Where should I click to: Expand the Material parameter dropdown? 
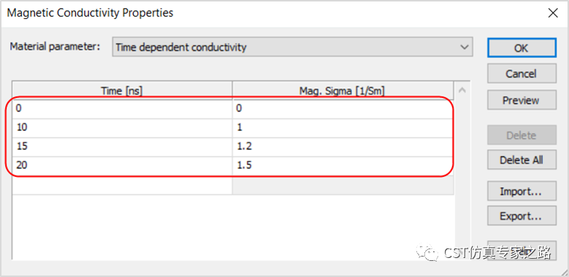click(x=292, y=47)
